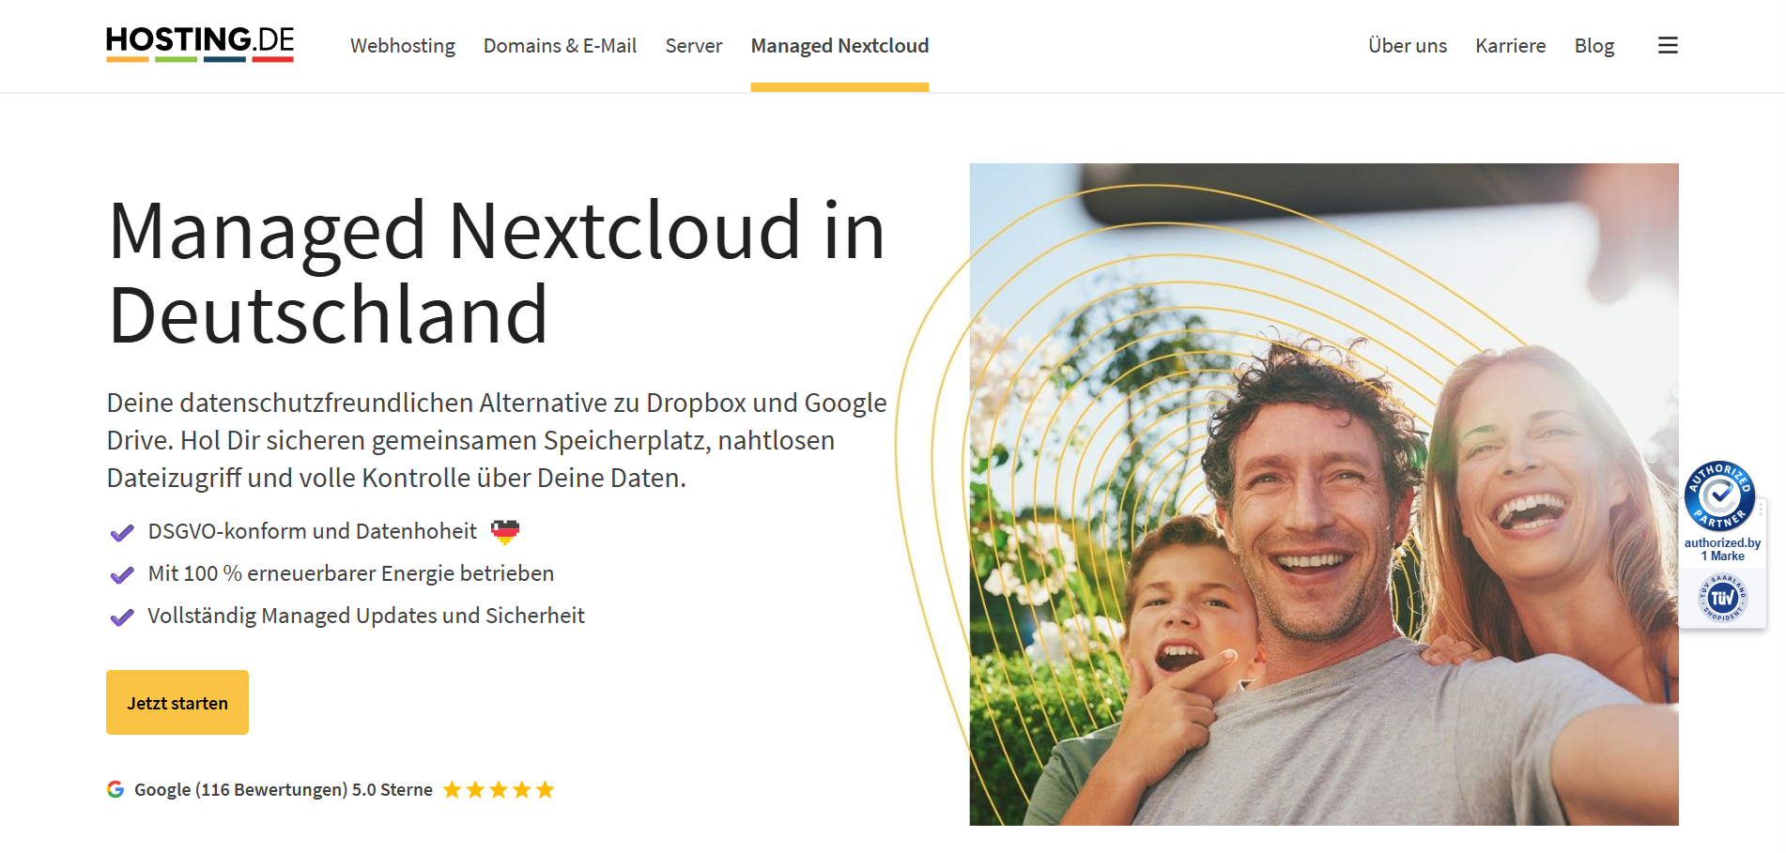Image resolution: width=1786 pixels, height=853 pixels.
Task: Click the DSGVO-konform und Datenhoheit text
Action: (313, 532)
